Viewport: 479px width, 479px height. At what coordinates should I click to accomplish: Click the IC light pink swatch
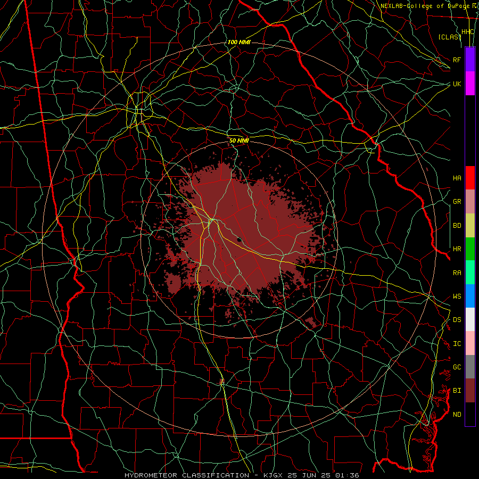pyautogui.click(x=470, y=343)
